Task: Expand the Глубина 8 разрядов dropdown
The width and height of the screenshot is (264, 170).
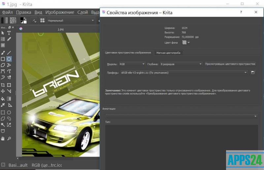Action: (181, 64)
